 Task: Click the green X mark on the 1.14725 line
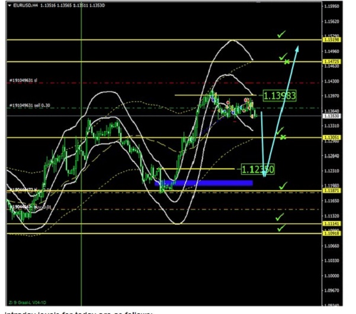coord(287,62)
